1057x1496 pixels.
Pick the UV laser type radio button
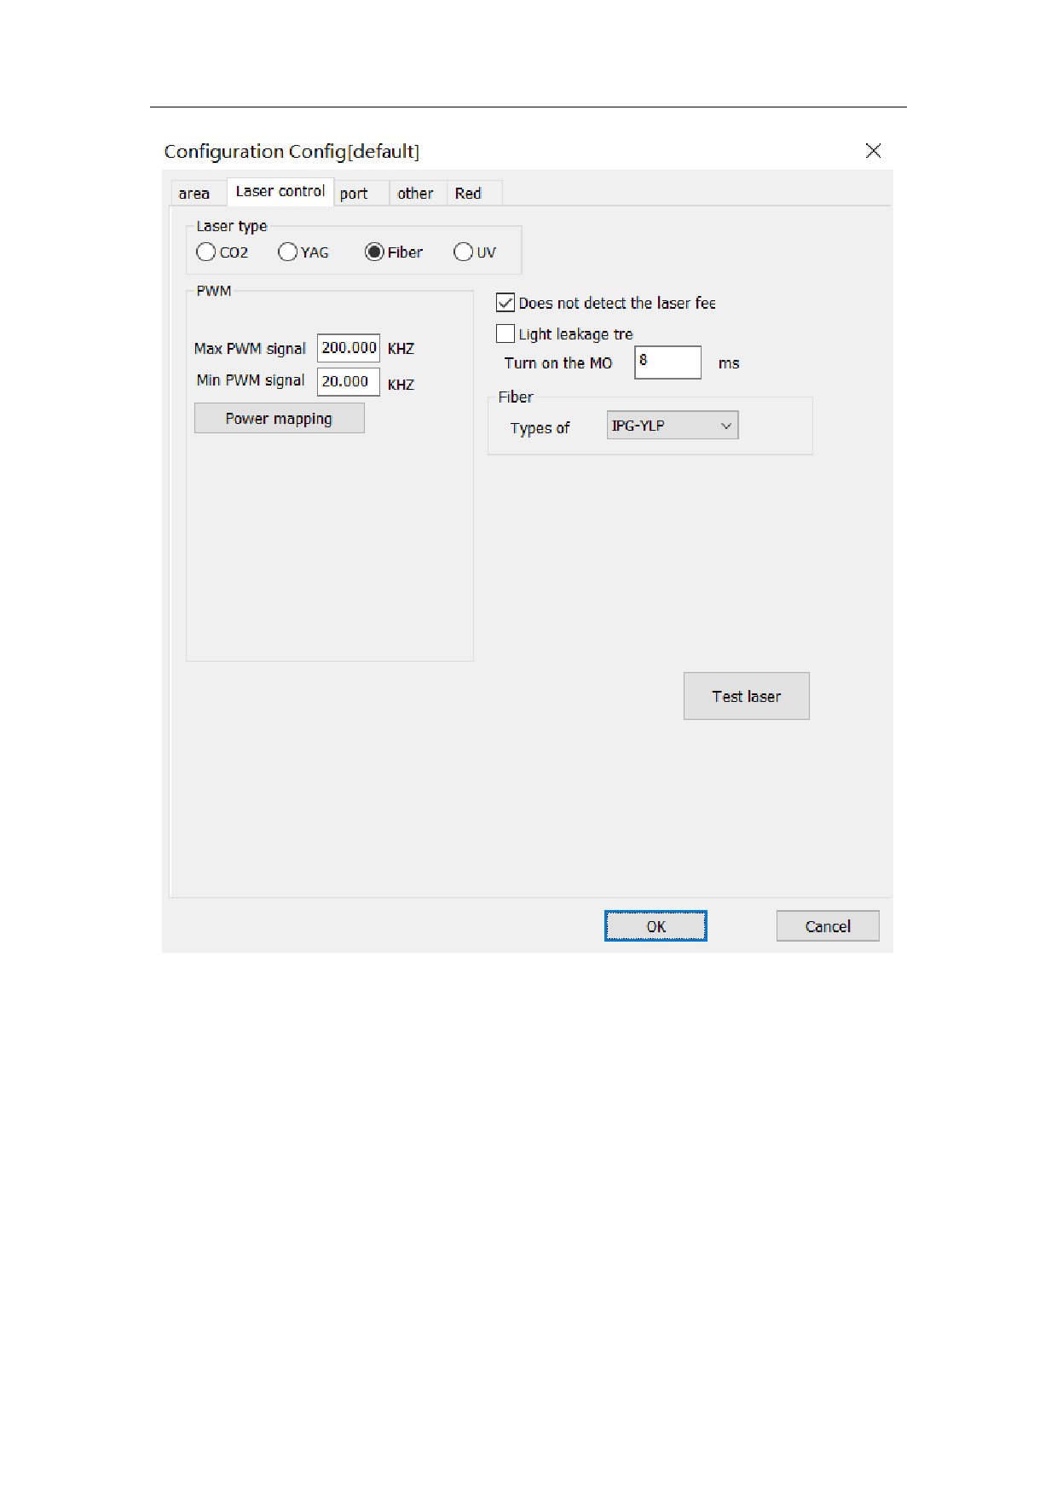click(x=463, y=252)
